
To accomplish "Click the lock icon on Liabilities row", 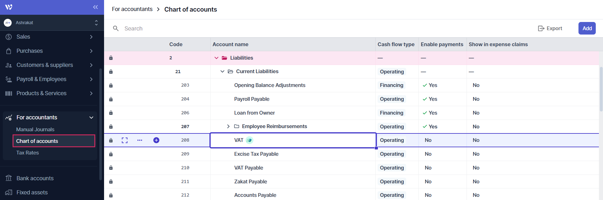I will point(111,58).
